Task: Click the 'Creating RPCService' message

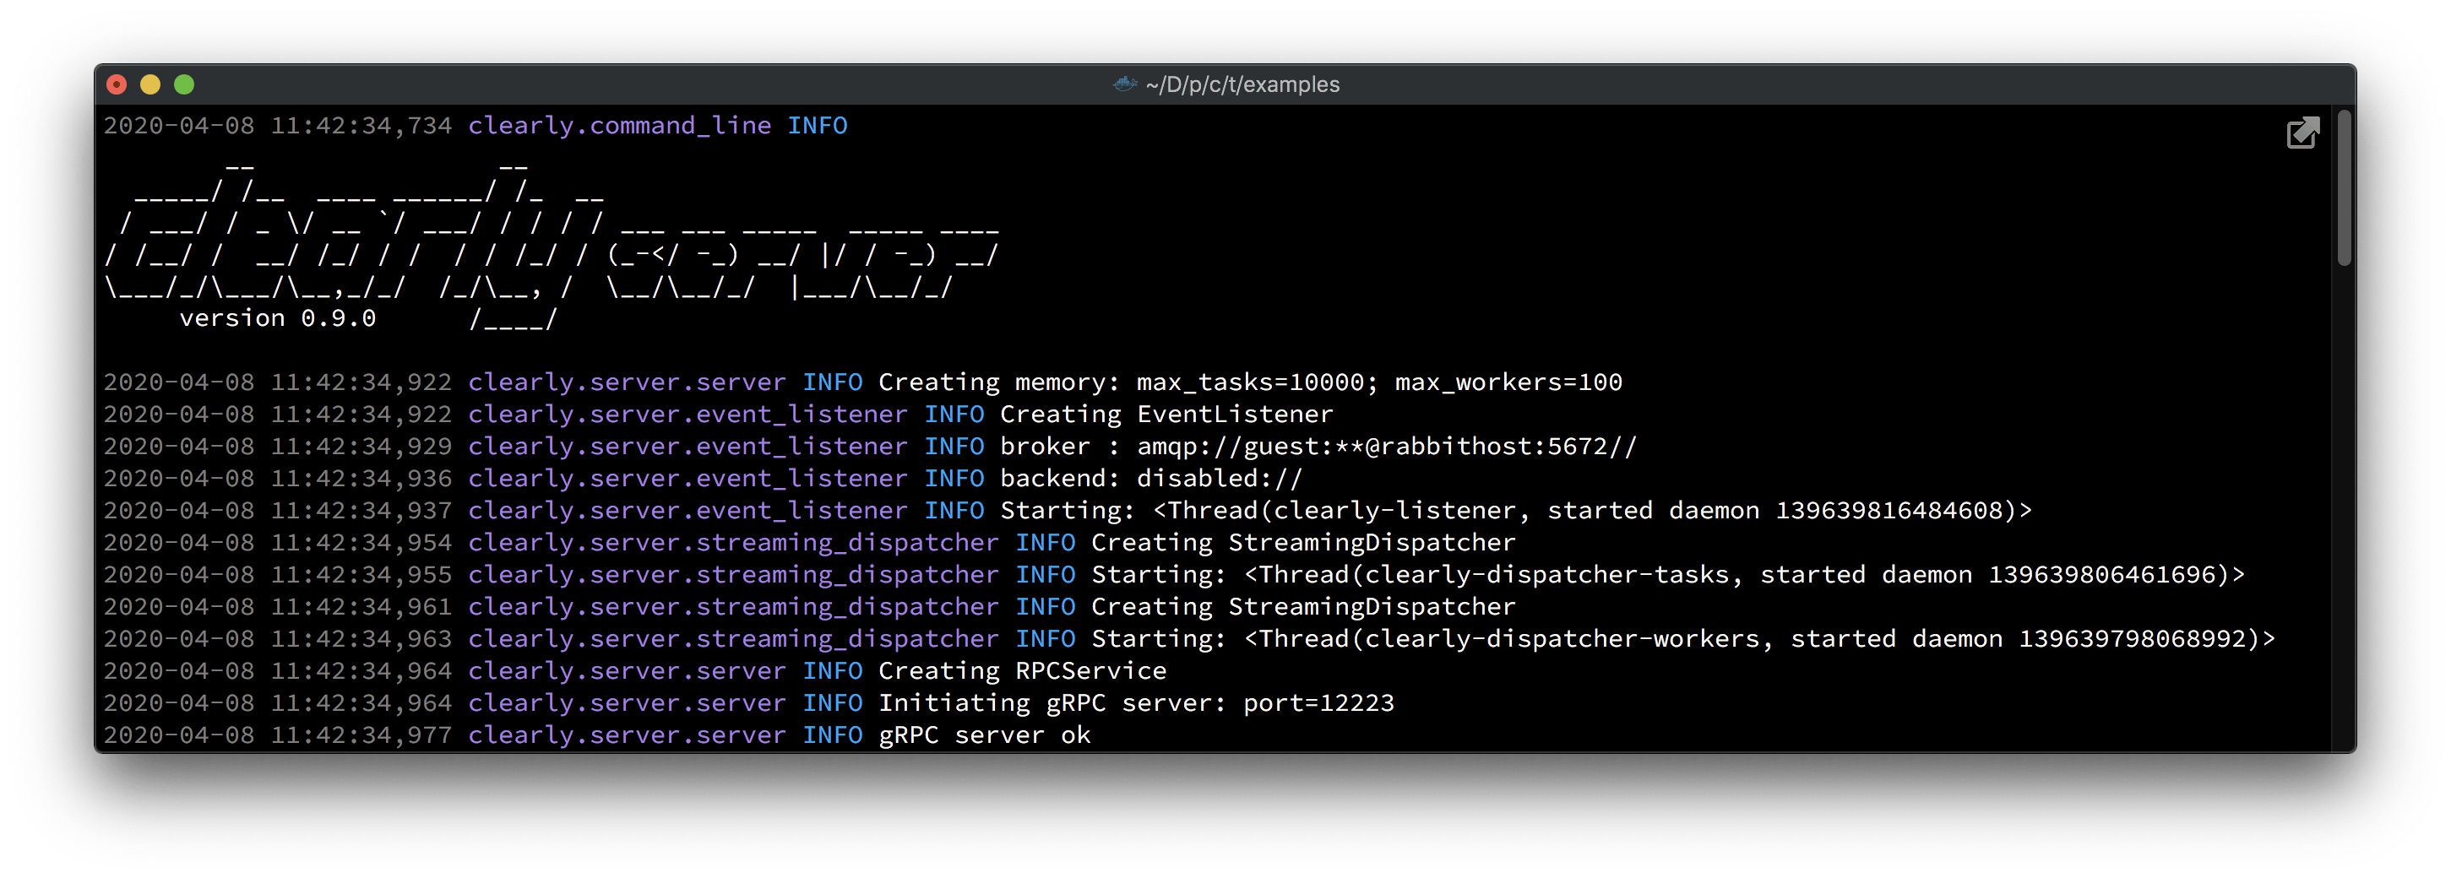Action: tap(1022, 670)
